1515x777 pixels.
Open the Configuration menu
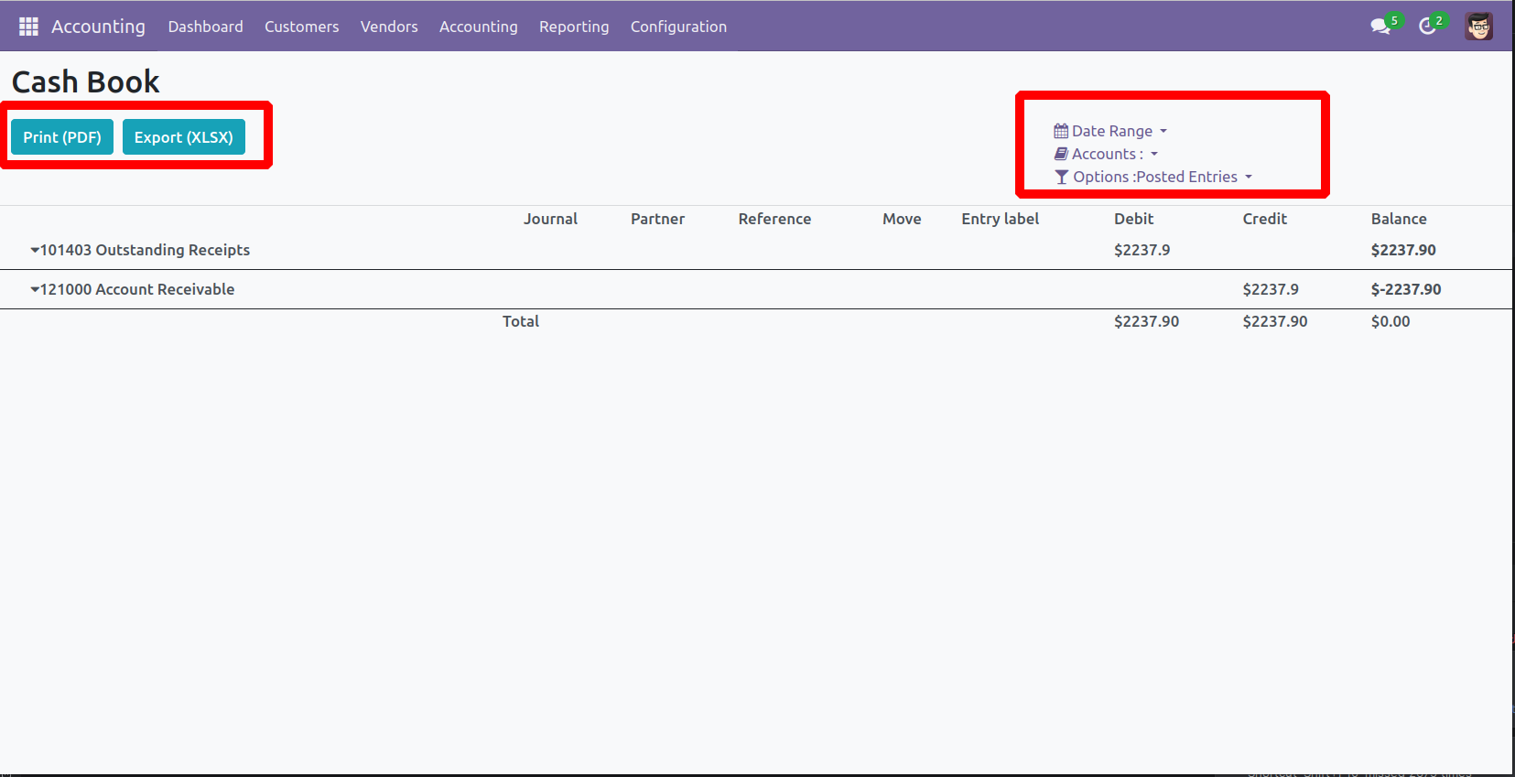678,27
